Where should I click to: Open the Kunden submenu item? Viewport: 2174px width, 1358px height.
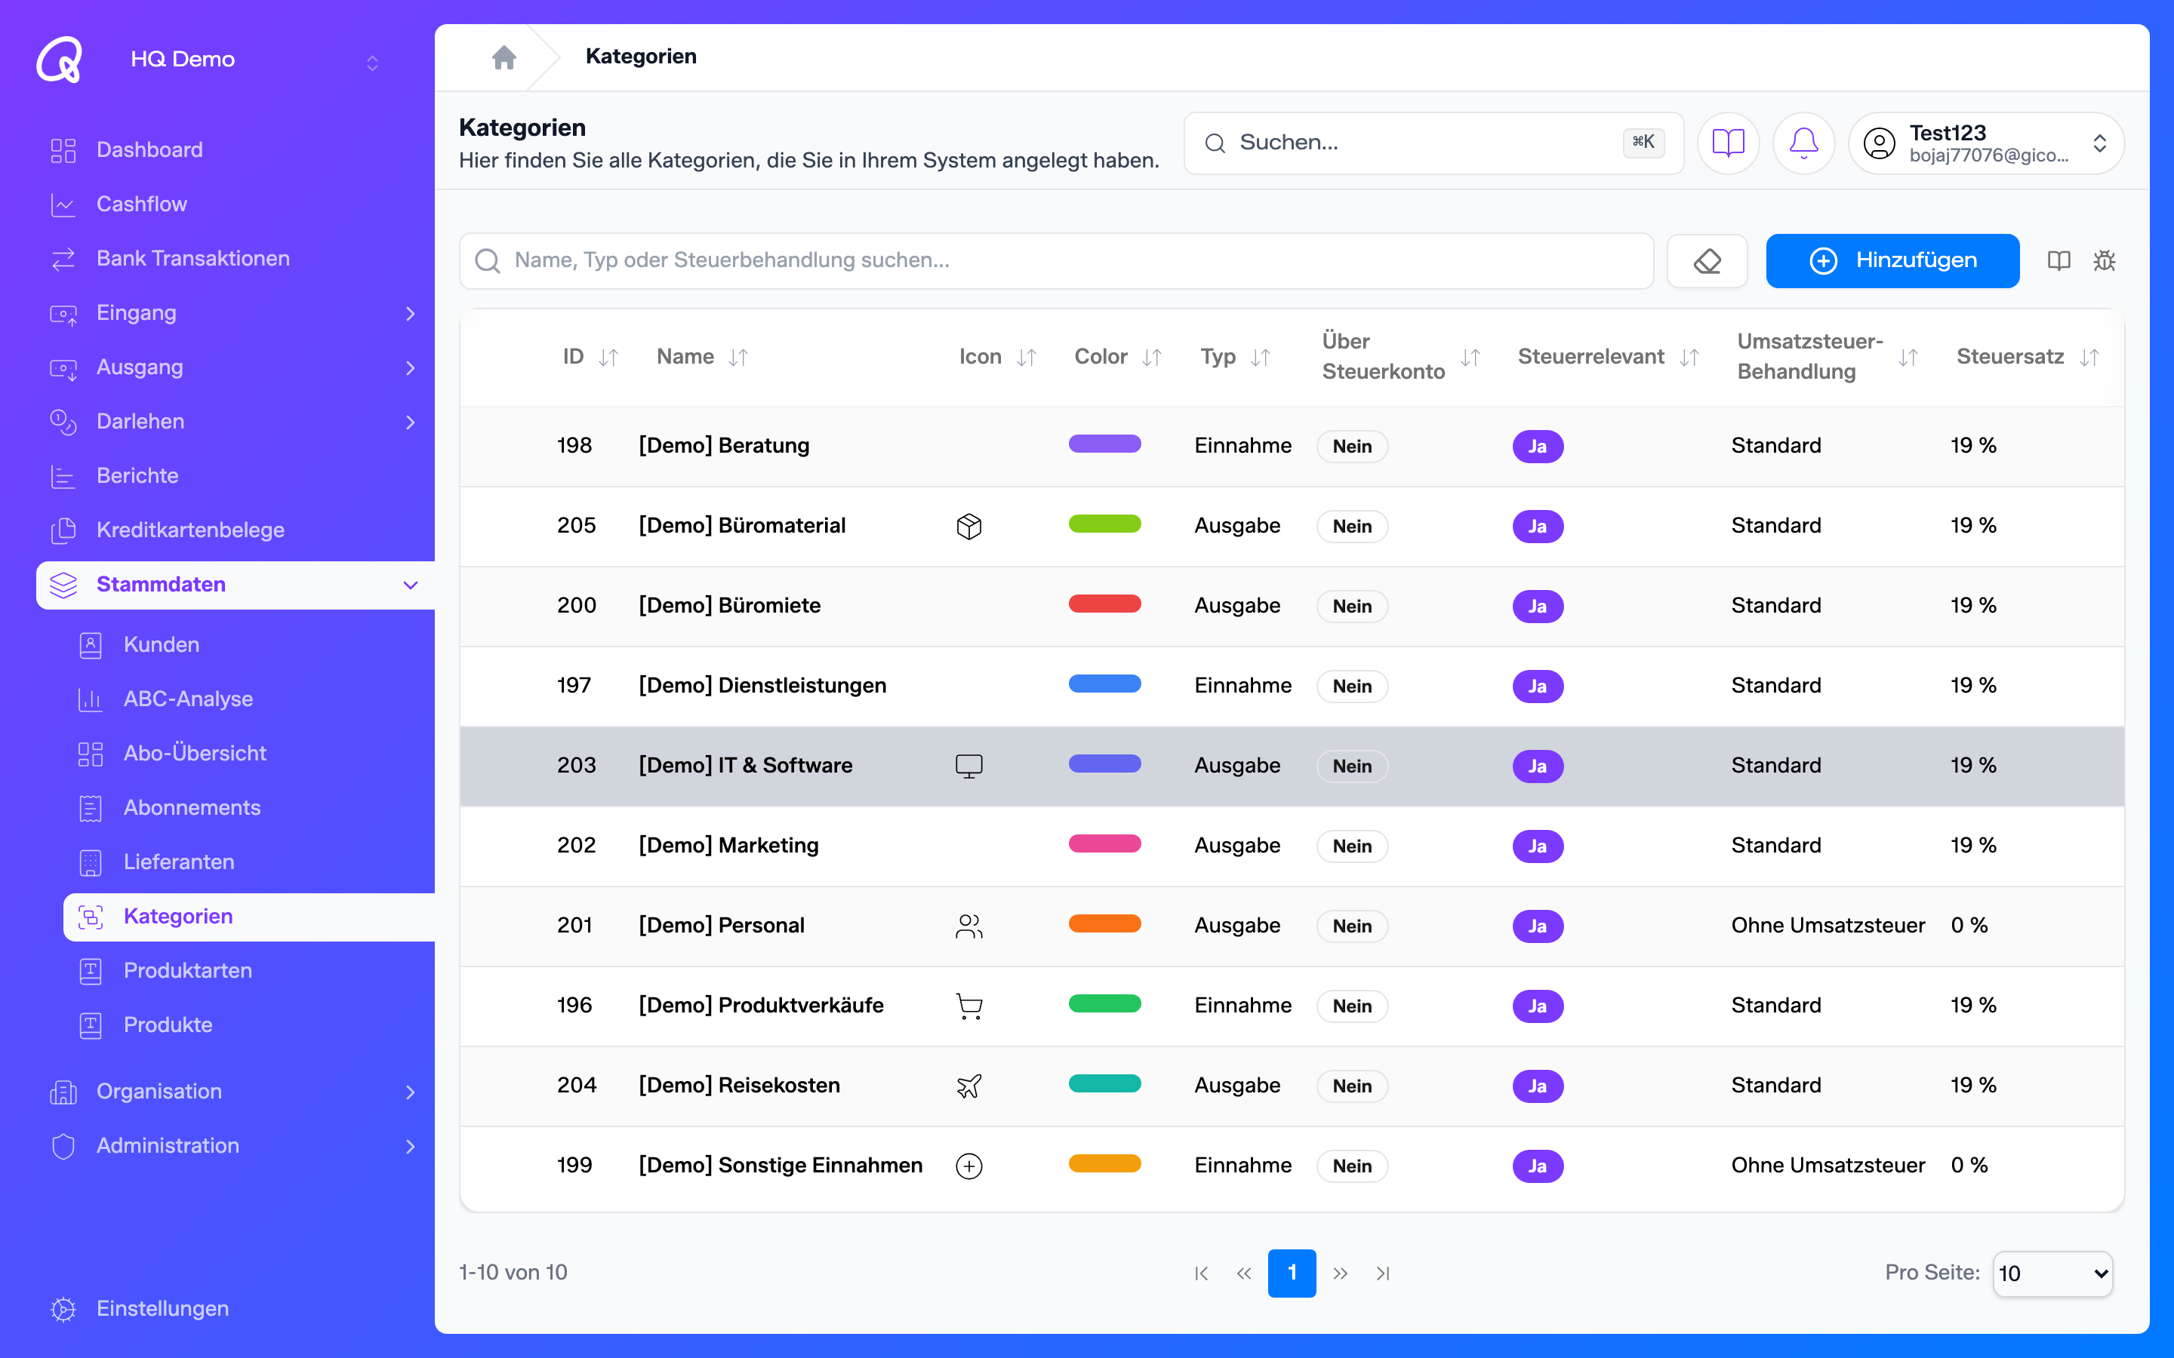point(249,645)
